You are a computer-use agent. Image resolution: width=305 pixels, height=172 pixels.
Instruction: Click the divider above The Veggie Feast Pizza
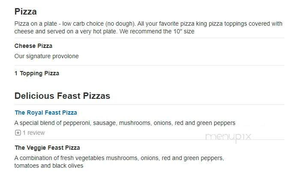point(149,139)
